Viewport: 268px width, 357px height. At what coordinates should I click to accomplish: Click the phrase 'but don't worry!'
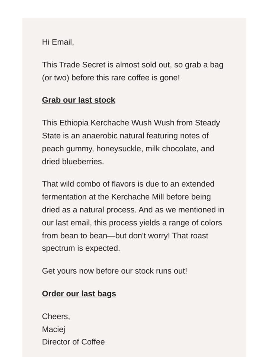coord(143,235)
